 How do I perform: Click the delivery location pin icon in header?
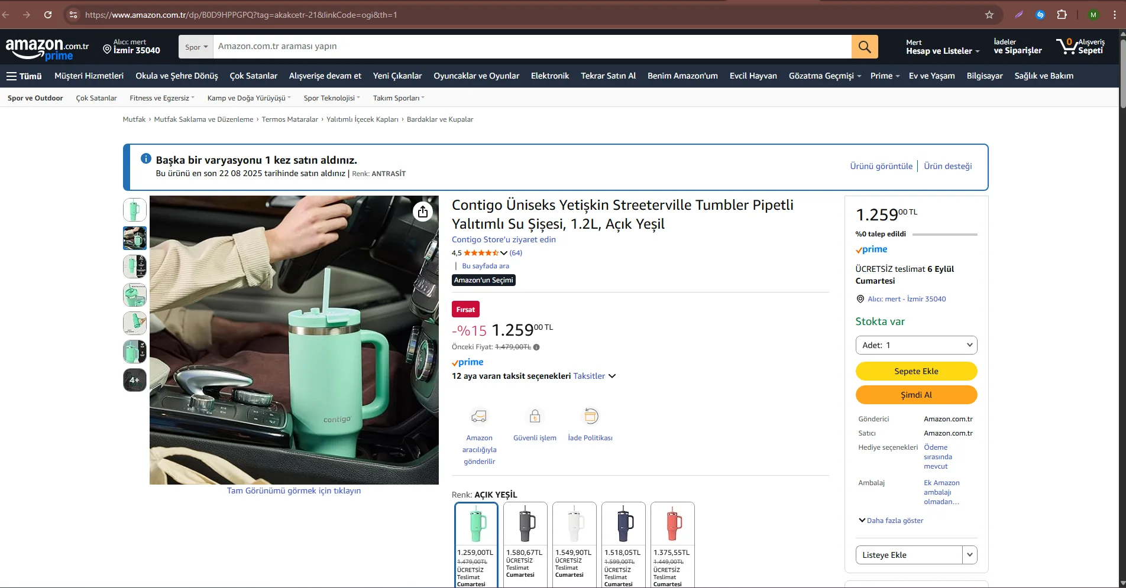(107, 50)
